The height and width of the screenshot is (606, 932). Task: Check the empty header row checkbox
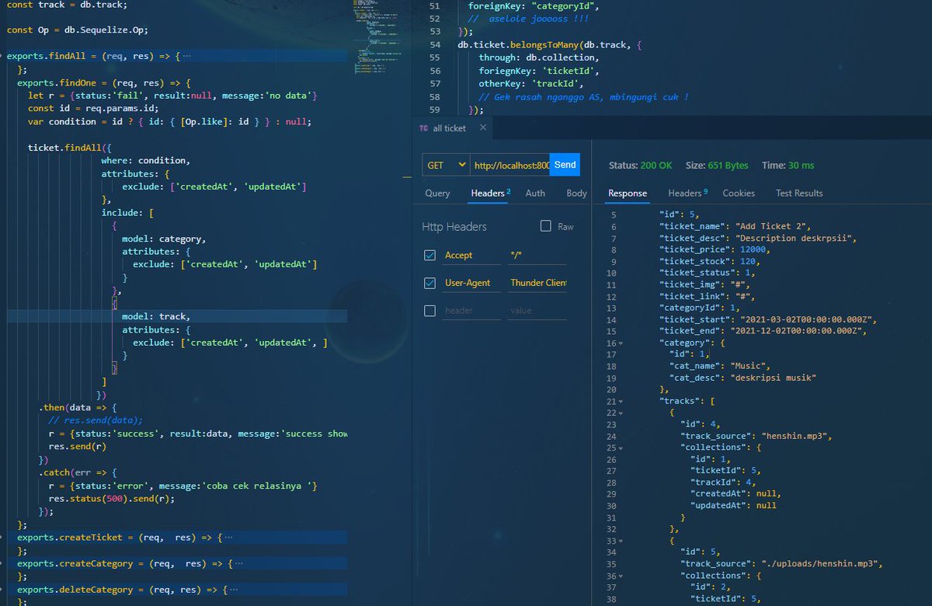429,310
